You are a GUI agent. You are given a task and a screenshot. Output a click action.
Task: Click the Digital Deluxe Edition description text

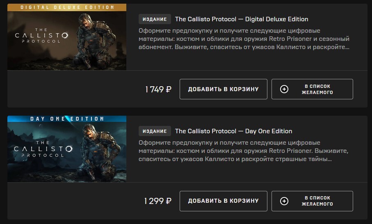[244, 39]
